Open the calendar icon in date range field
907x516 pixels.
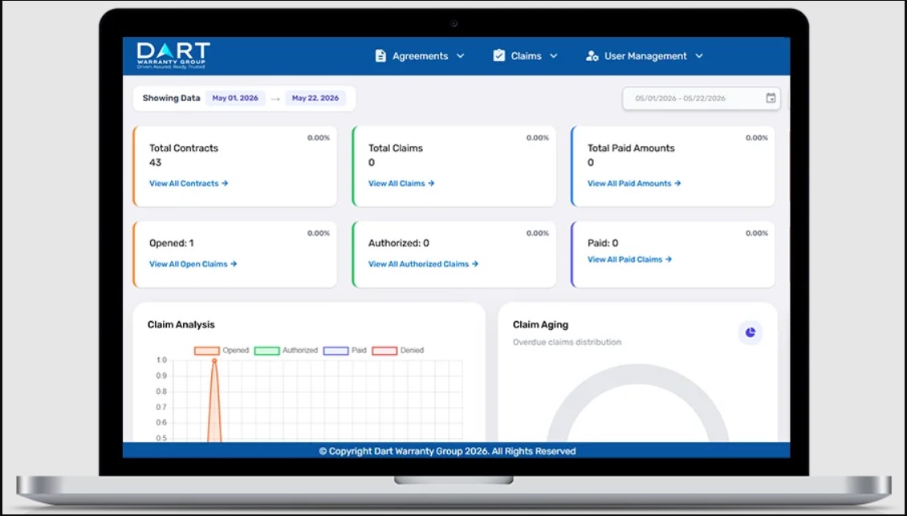click(771, 99)
